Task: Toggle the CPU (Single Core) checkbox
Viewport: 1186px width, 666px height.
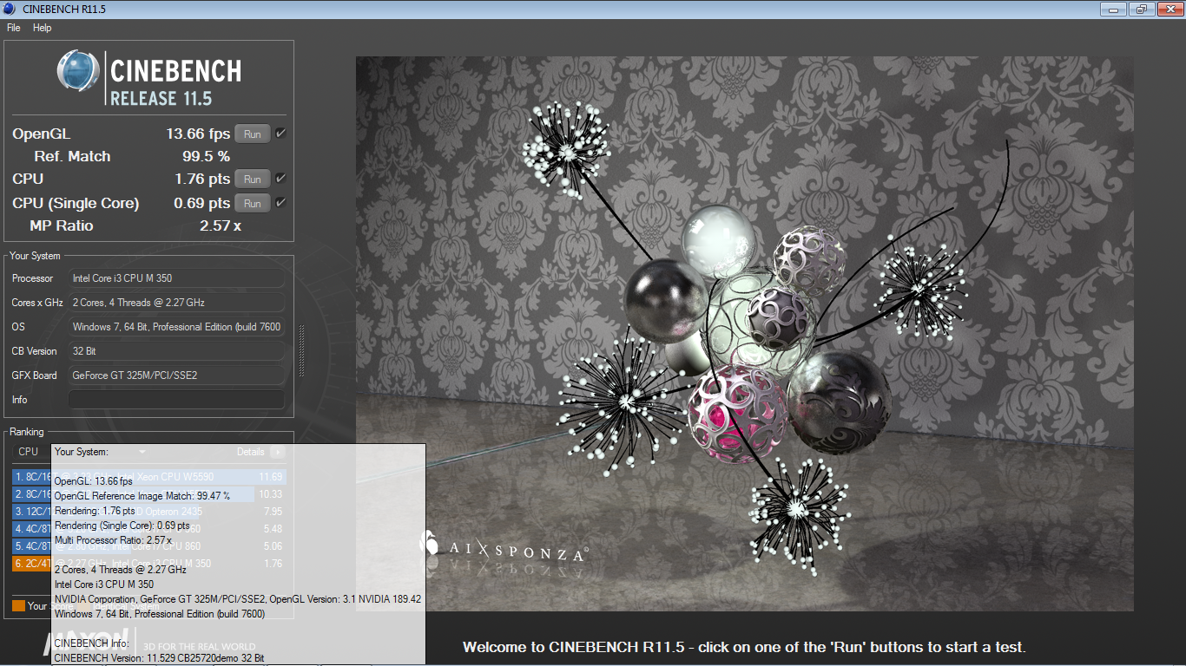Action: click(280, 203)
